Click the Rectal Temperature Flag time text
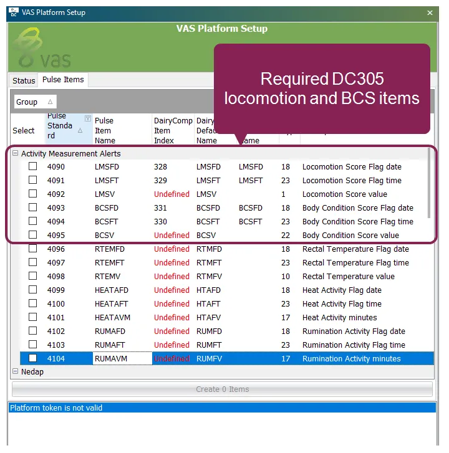Screen dimensions: 449x453 tap(355, 262)
